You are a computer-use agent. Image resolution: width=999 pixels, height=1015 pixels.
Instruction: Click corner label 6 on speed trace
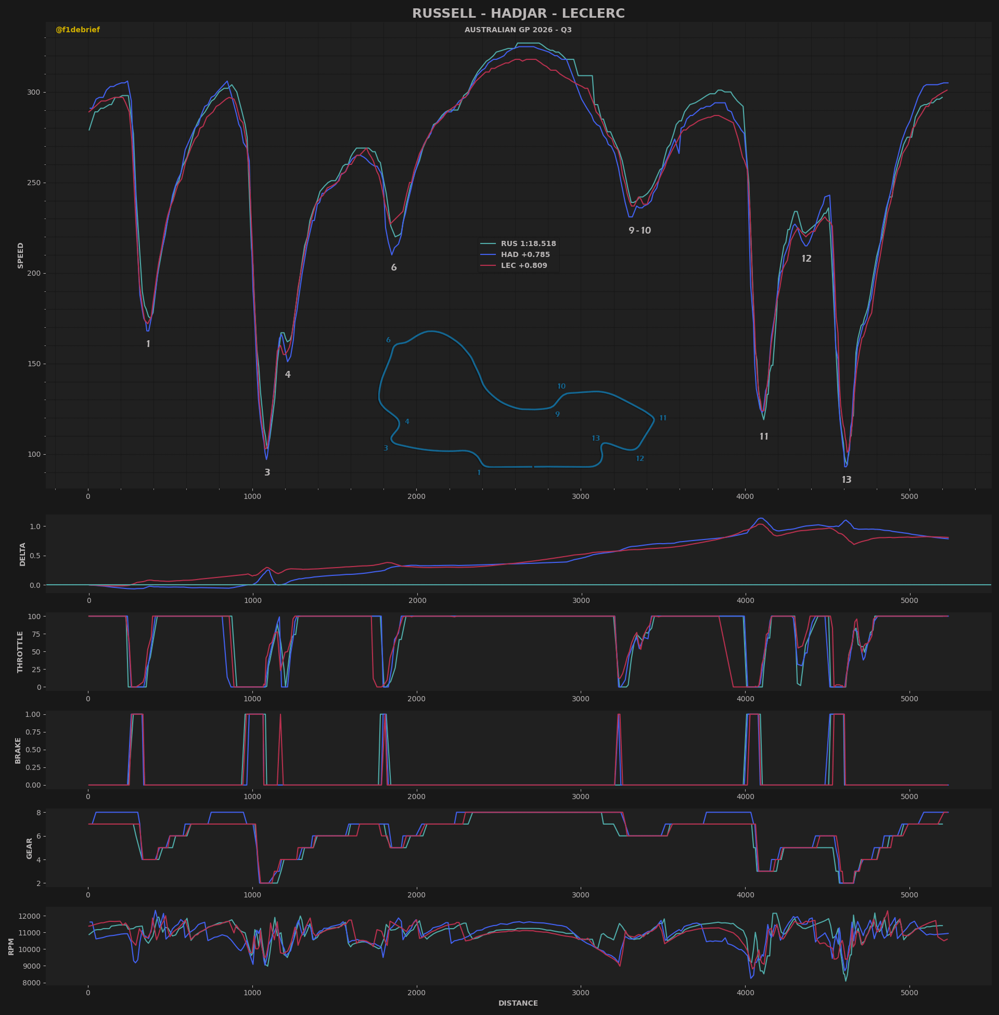coord(393,267)
